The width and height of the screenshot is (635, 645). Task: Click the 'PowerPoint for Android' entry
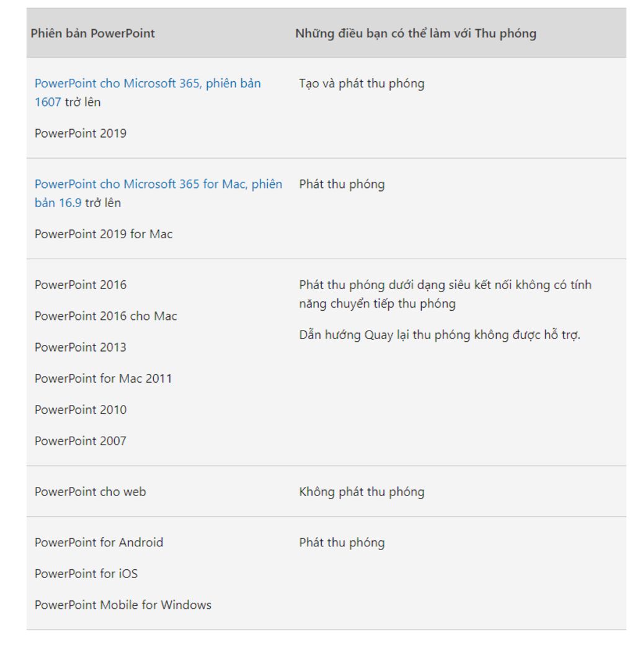pos(99,543)
